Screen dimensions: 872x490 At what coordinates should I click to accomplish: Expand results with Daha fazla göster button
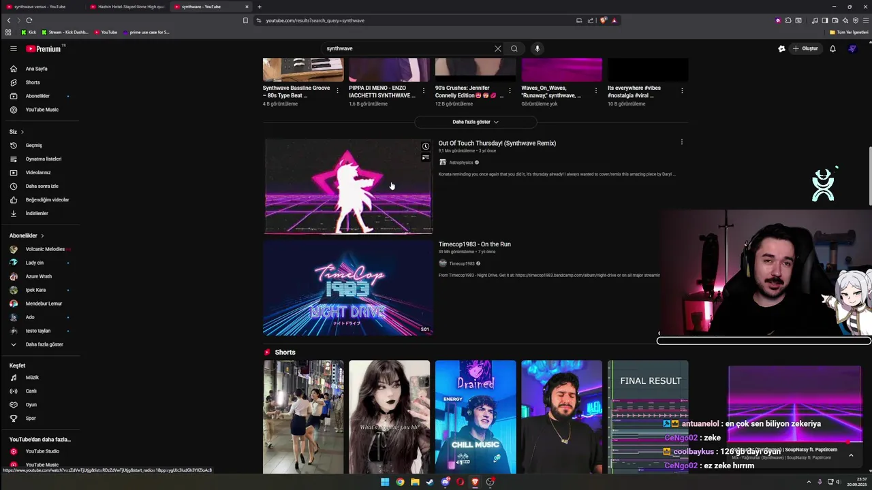pos(476,122)
